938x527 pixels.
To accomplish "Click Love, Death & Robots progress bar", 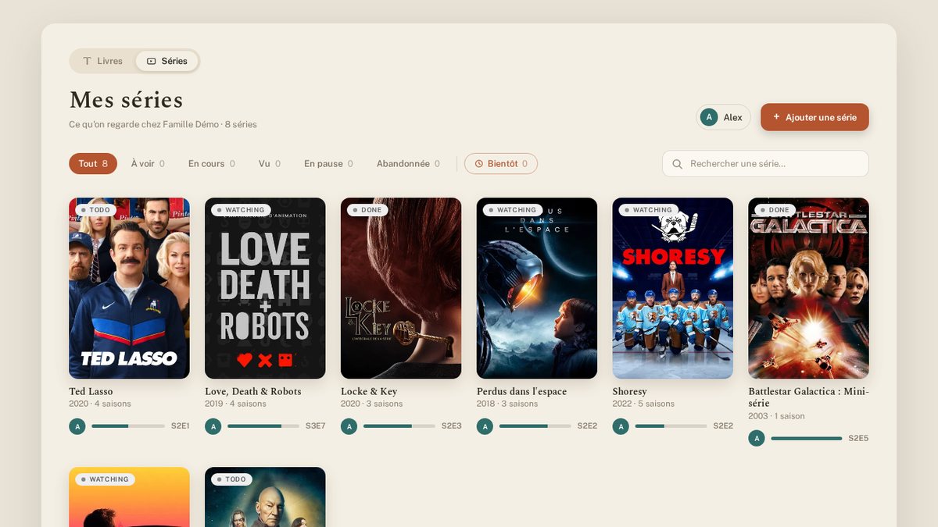I will [263, 426].
